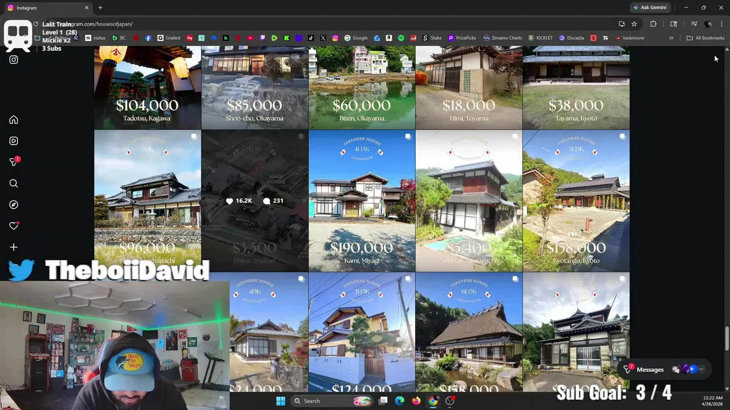Open the X bookmark in bookmarks bar
The height and width of the screenshot is (410, 730).
tap(323, 38)
